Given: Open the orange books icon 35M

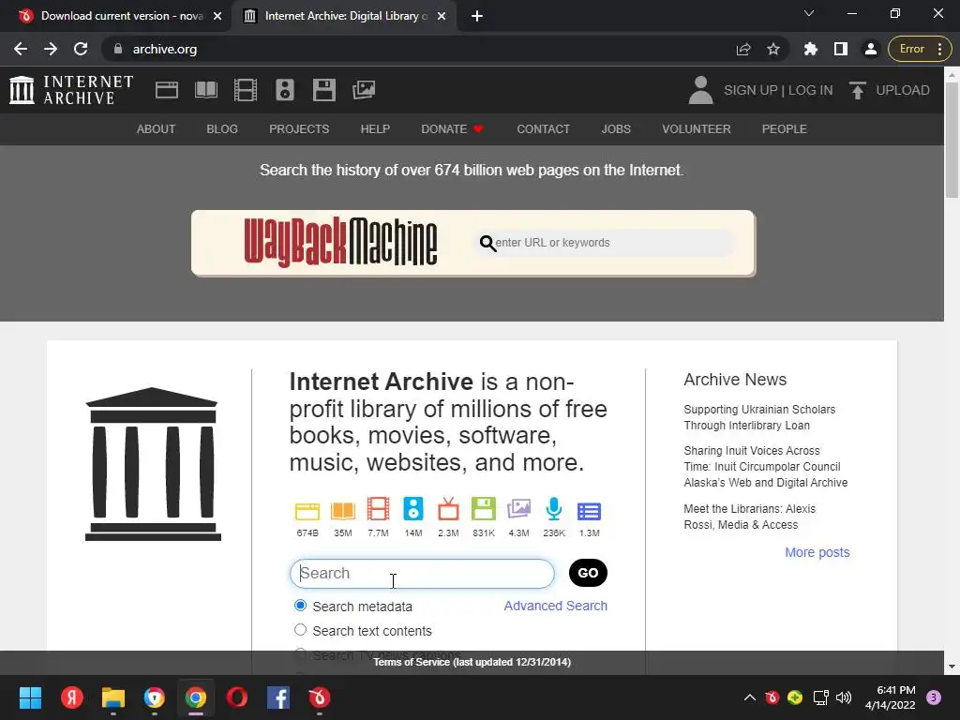Looking at the screenshot, I should 343,511.
